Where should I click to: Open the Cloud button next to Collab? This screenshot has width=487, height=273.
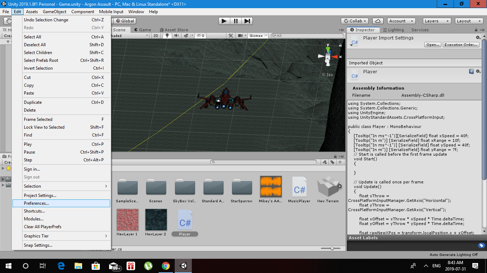[x=378, y=21]
